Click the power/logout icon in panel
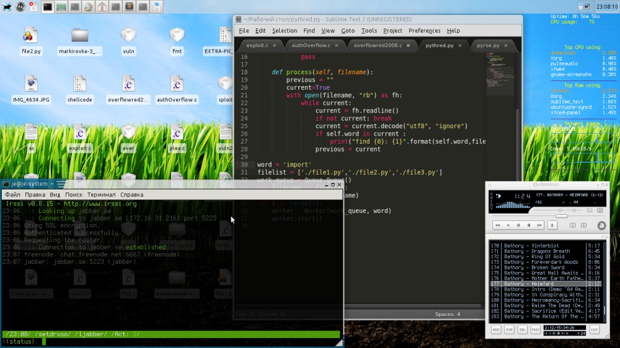Viewport: 620px width, 348px height. tap(20, 7)
